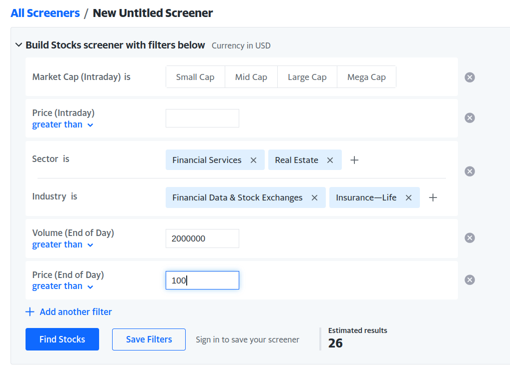Click the Find Stocks button
Viewport: 510px width, 377px height.
62,339
